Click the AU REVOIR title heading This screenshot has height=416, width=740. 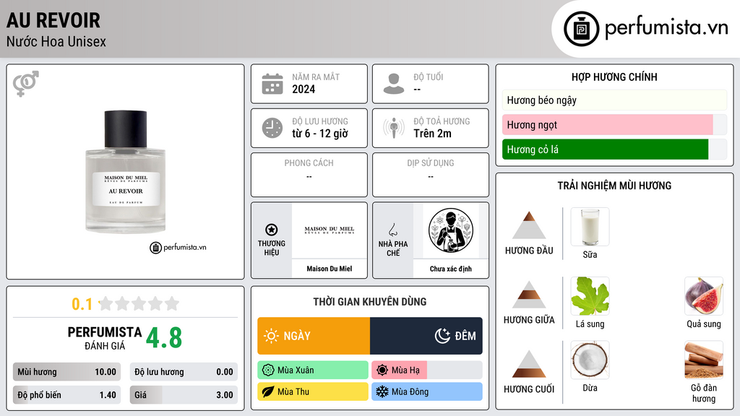point(53,20)
